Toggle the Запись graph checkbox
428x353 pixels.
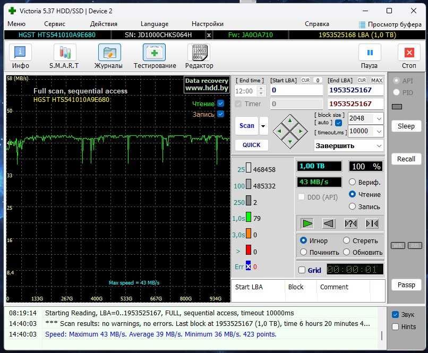coord(221,114)
